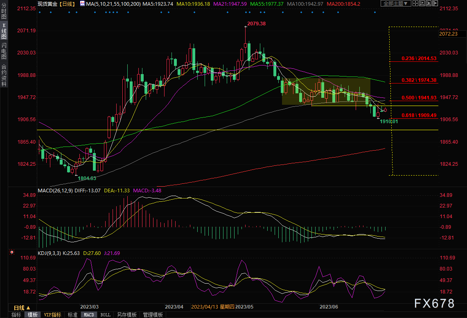Apply the 标准 template

[x=72, y=315]
